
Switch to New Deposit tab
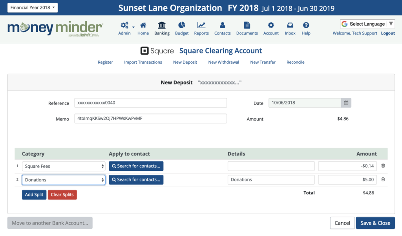pyautogui.click(x=185, y=62)
